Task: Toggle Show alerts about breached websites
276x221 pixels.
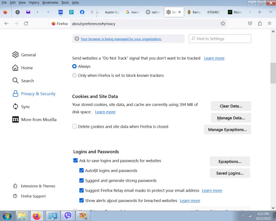Action: click(81, 200)
